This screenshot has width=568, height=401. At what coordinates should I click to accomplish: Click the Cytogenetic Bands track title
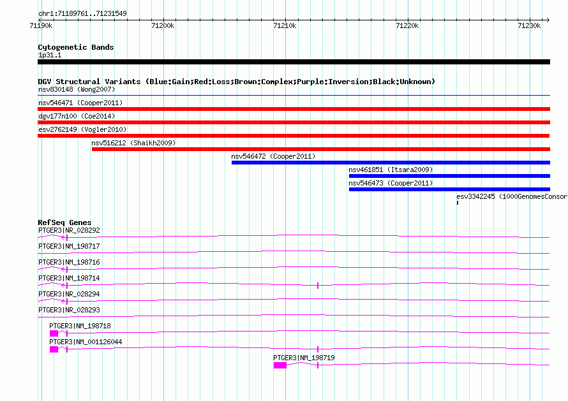[76, 47]
